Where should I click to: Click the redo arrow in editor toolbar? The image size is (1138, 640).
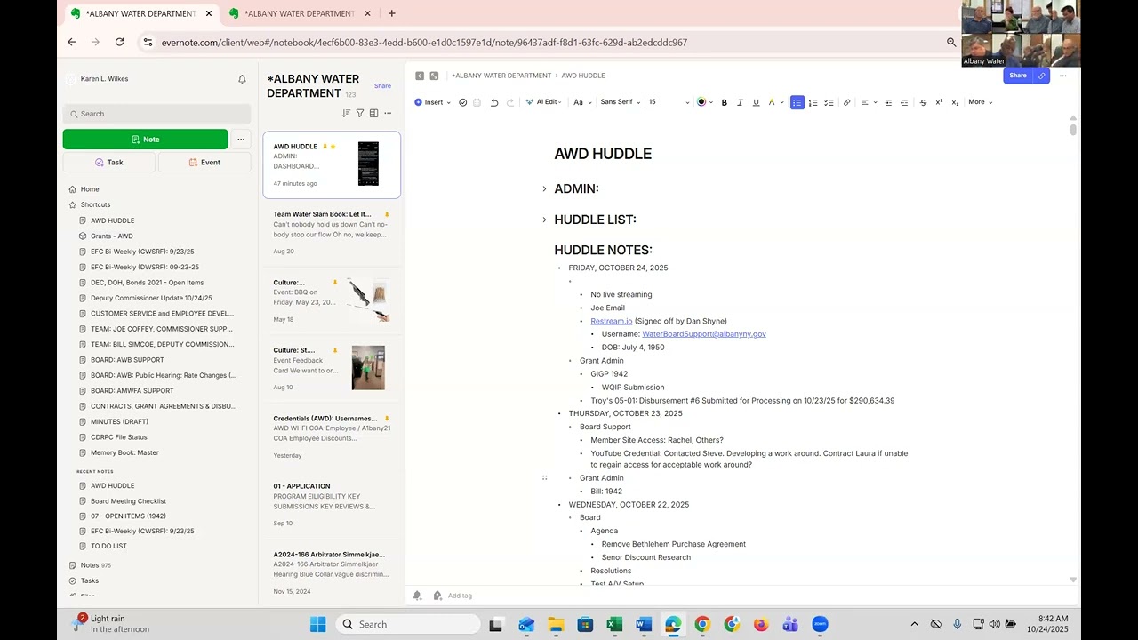coord(510,102)
